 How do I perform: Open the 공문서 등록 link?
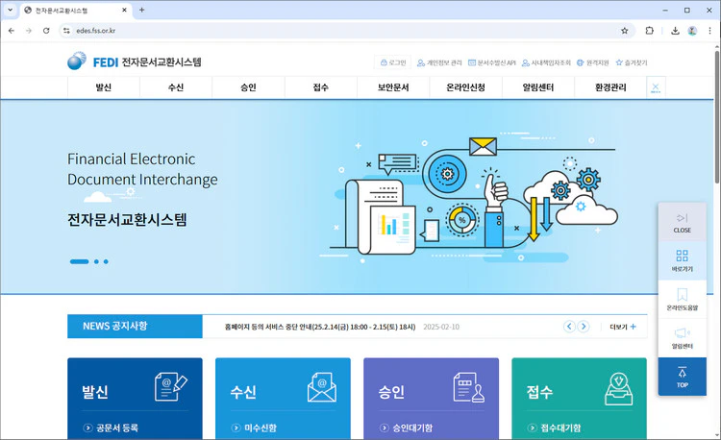[x=116, y=428]
